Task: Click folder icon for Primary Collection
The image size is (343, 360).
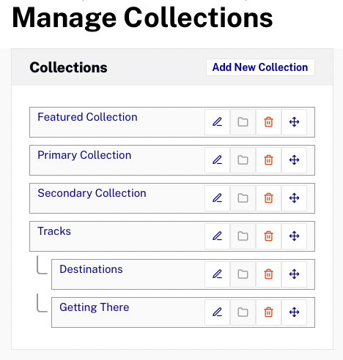Action: click(243, 160)
